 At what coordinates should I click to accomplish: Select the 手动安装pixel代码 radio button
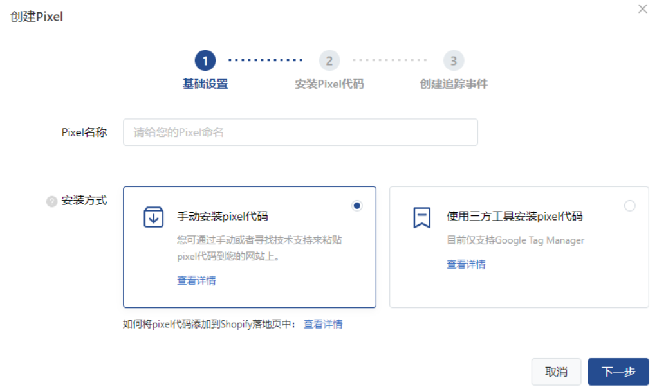357,206
